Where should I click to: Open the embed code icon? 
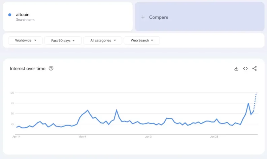coord(245,69)
